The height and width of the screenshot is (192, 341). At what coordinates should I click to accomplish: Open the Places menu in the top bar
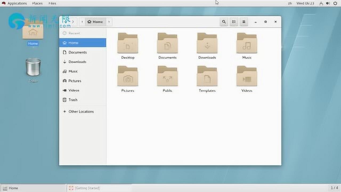tap(37, 3)
